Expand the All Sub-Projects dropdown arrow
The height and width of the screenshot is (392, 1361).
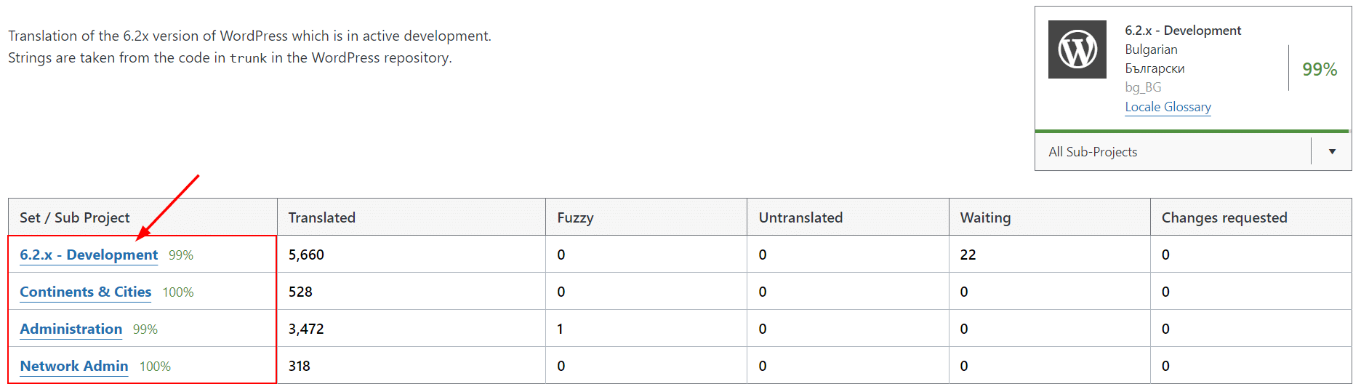pos(1332,151)
